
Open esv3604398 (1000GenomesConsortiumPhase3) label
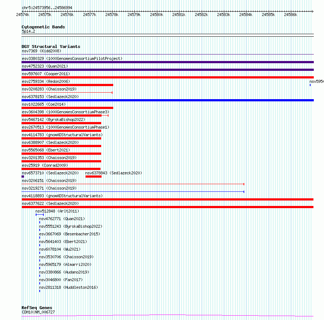pos(66,112)
